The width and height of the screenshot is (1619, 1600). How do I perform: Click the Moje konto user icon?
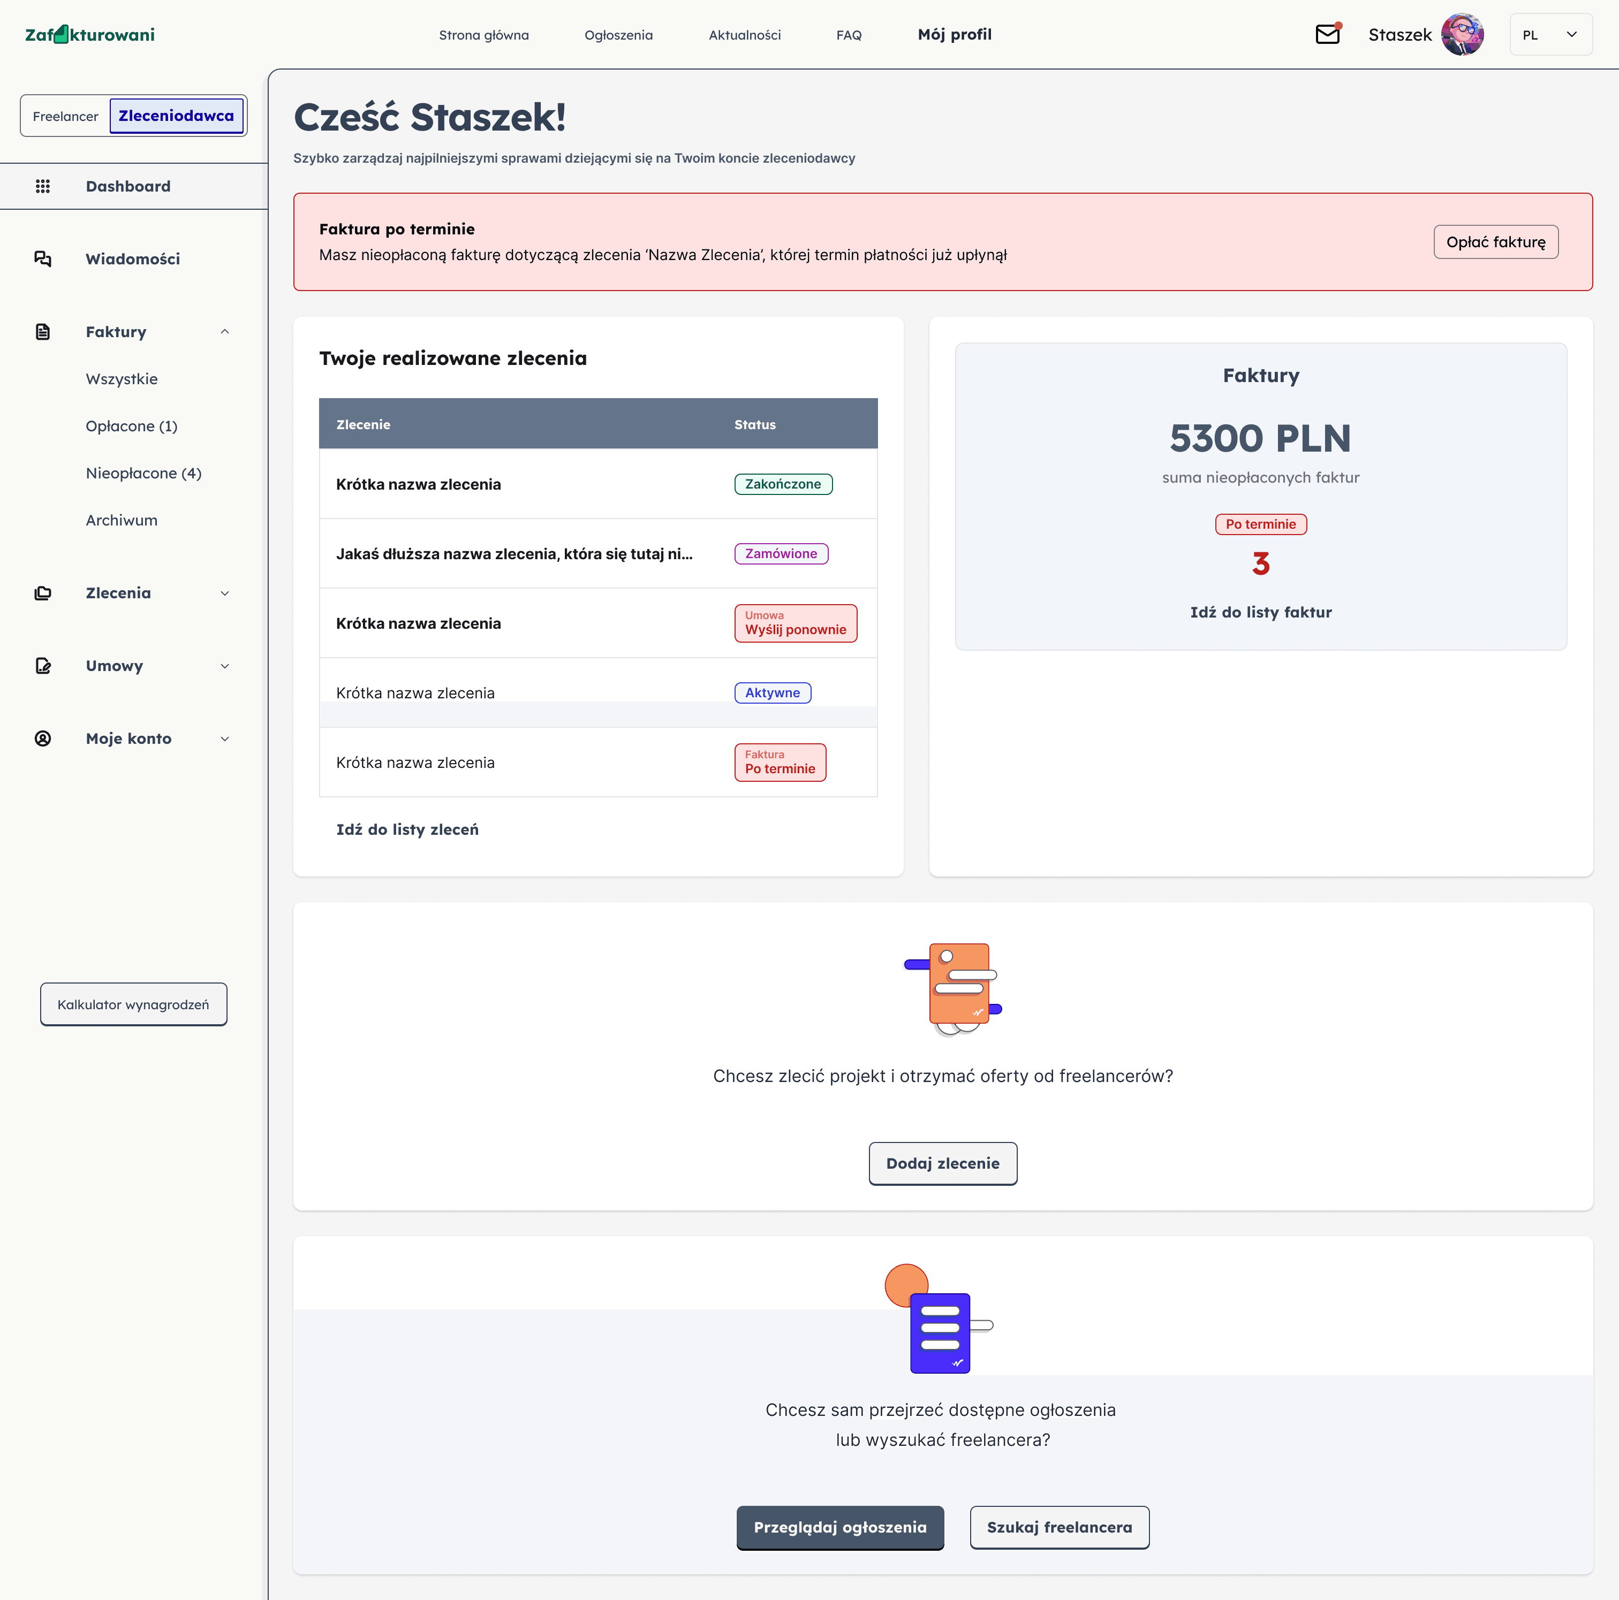pyautogui.click(x=43, y=738)
